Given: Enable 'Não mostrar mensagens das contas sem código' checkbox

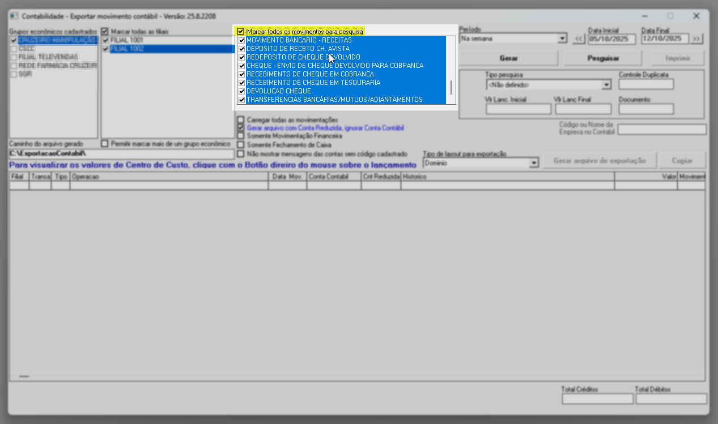Looking at the screenshot, I should pos(241,153).
